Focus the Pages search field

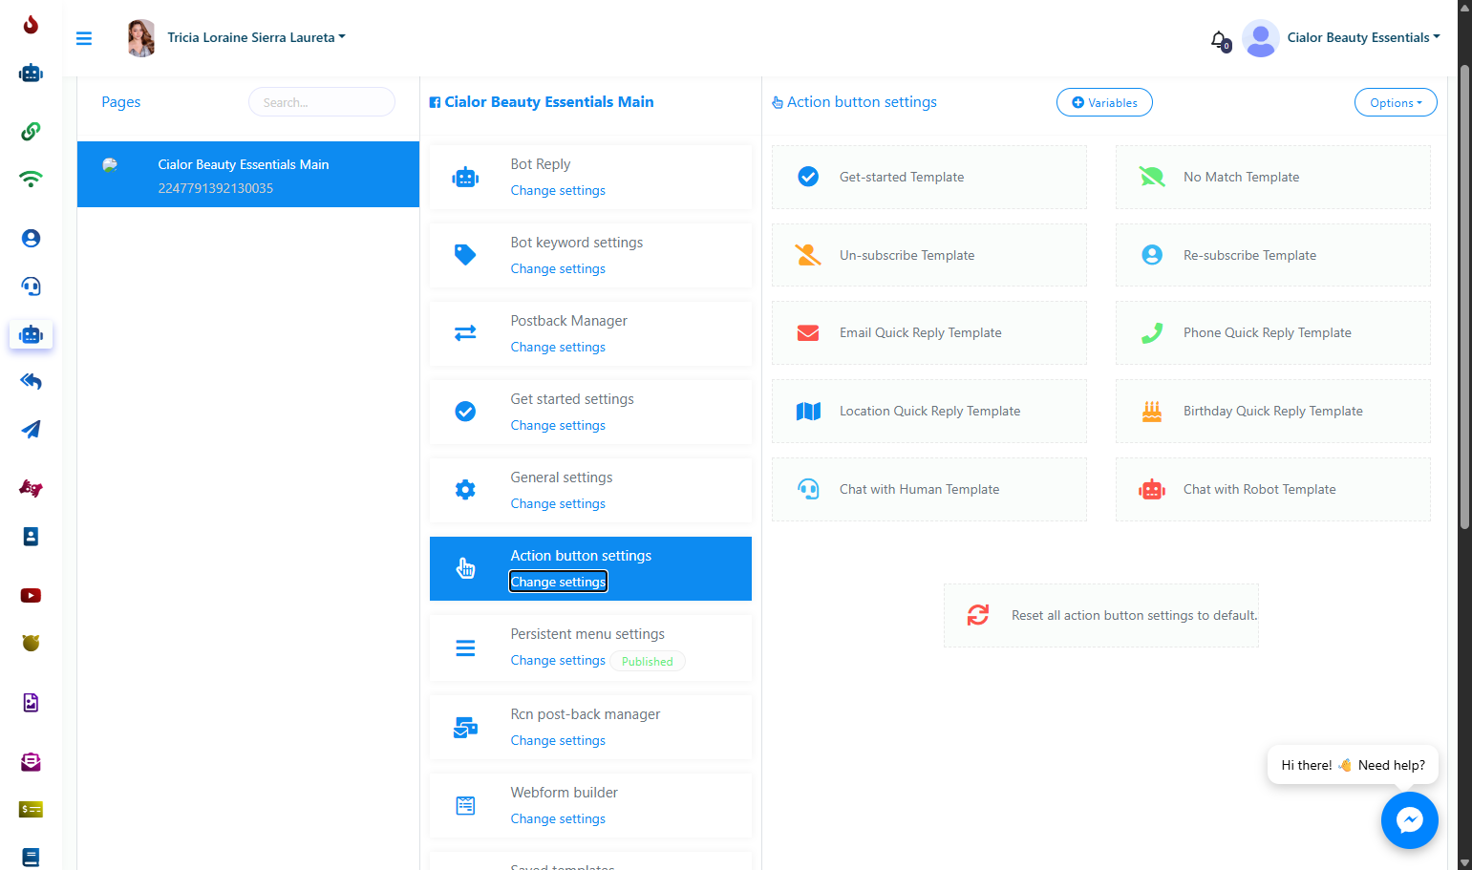tap(322, 102)
